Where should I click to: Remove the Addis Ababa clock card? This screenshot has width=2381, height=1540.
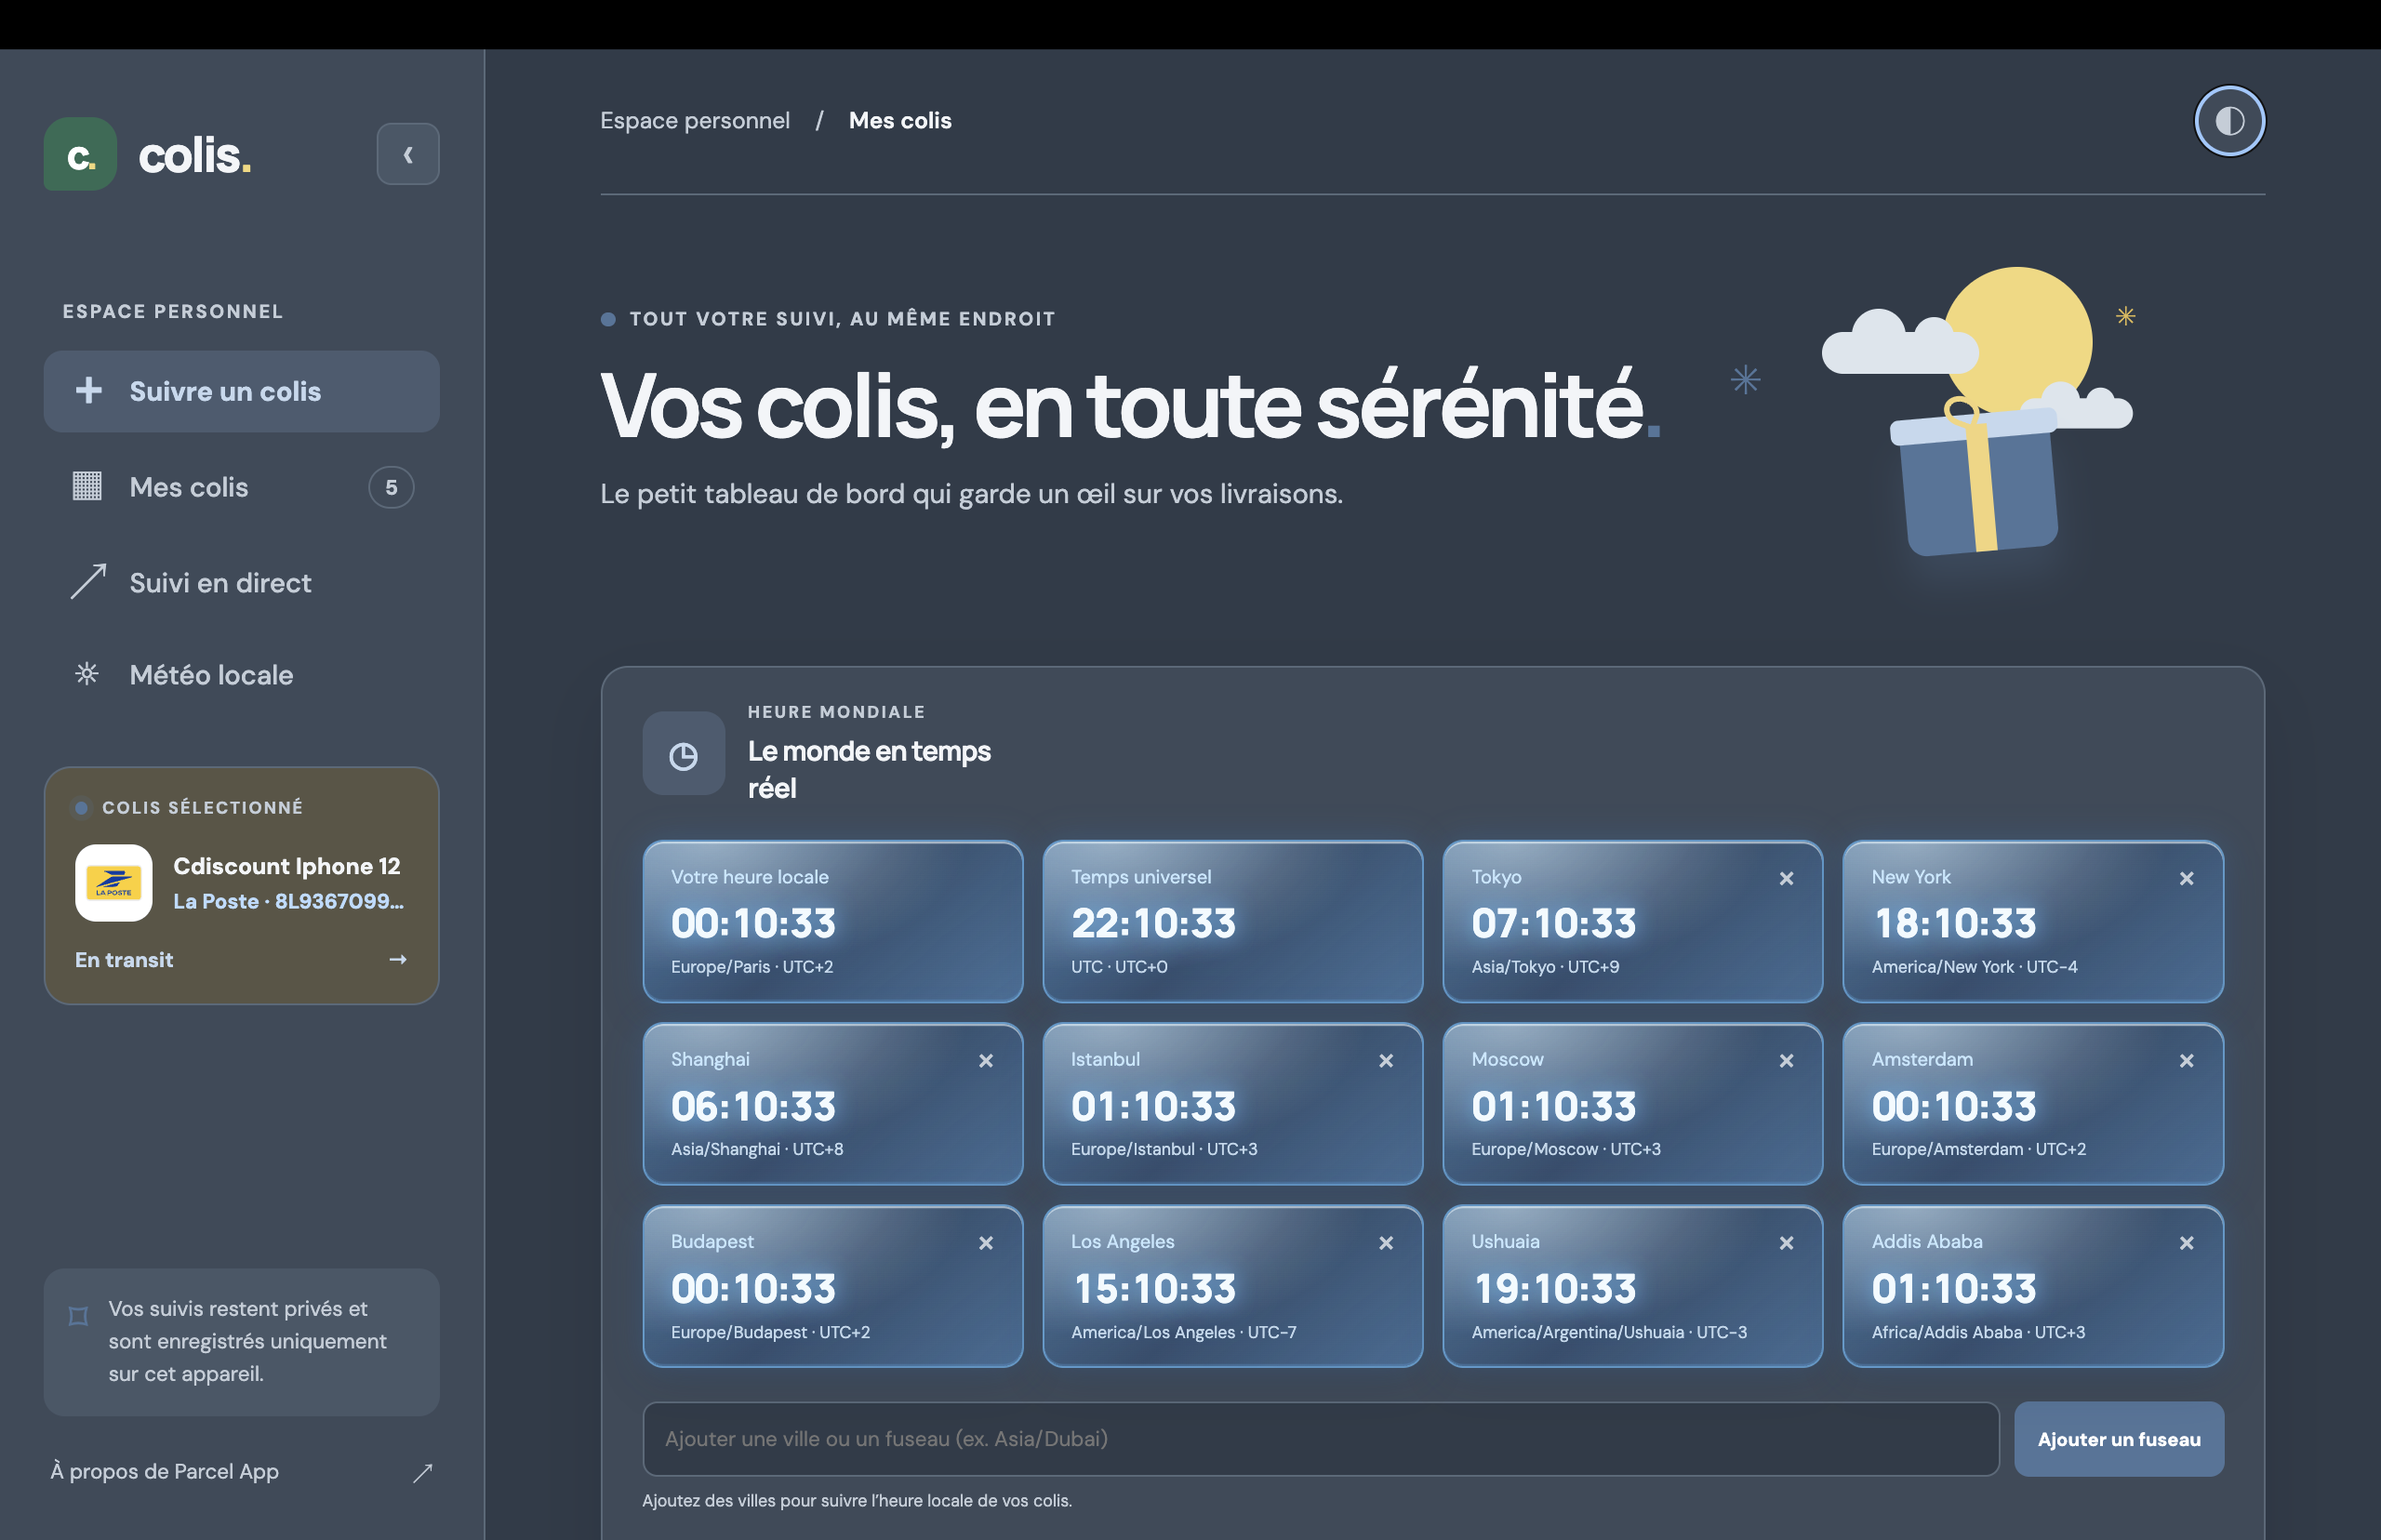(2186, 1243)
